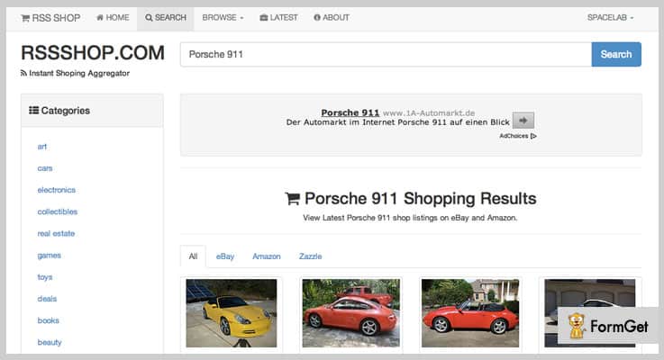This screenshot has width=664, height=360.
Task: Open the LATEST nav item
Action: click(278, 18)
